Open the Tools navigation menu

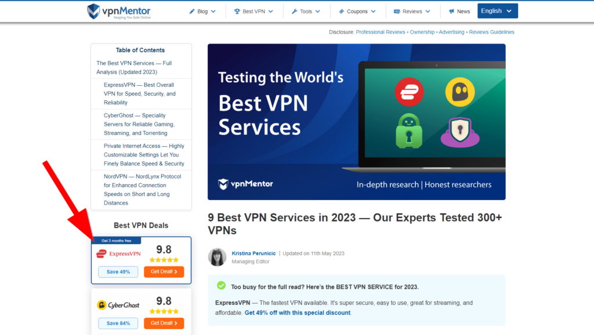click(x=306, y=12)
